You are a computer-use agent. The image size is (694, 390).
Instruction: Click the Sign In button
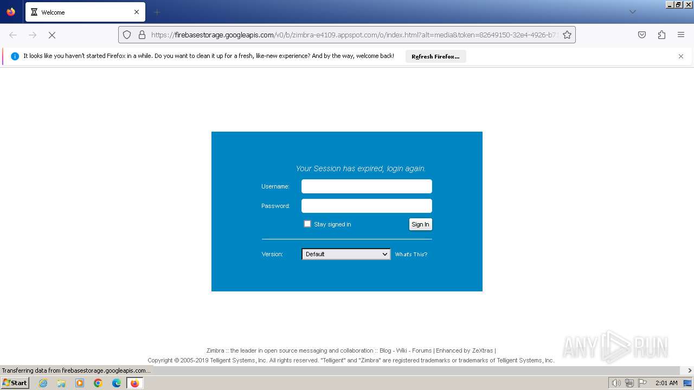click(420, 224)
